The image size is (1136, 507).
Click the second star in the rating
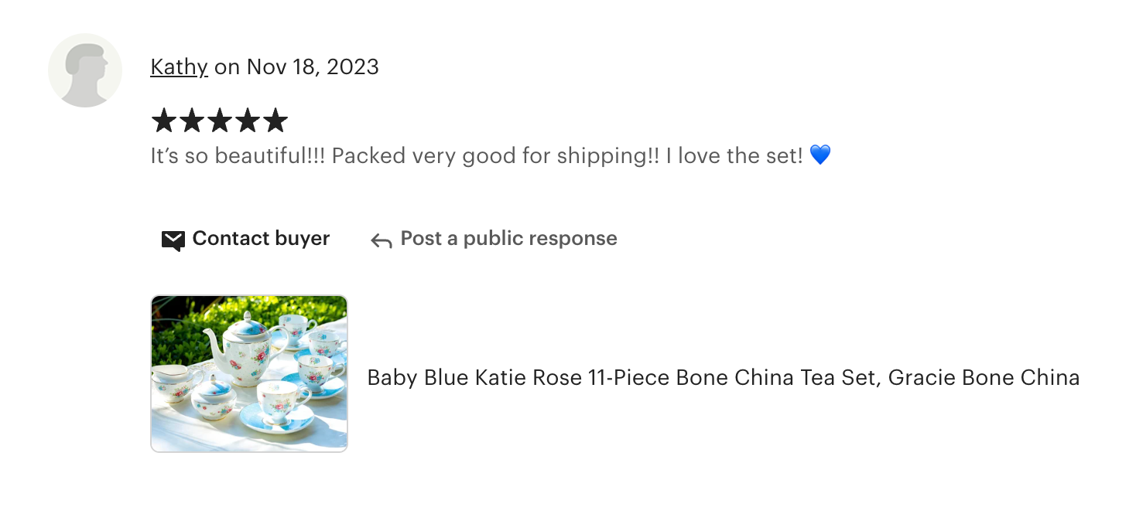[x=192, y=121]
